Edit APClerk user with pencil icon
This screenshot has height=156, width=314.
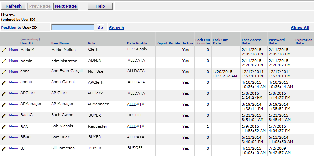[4, 94]
